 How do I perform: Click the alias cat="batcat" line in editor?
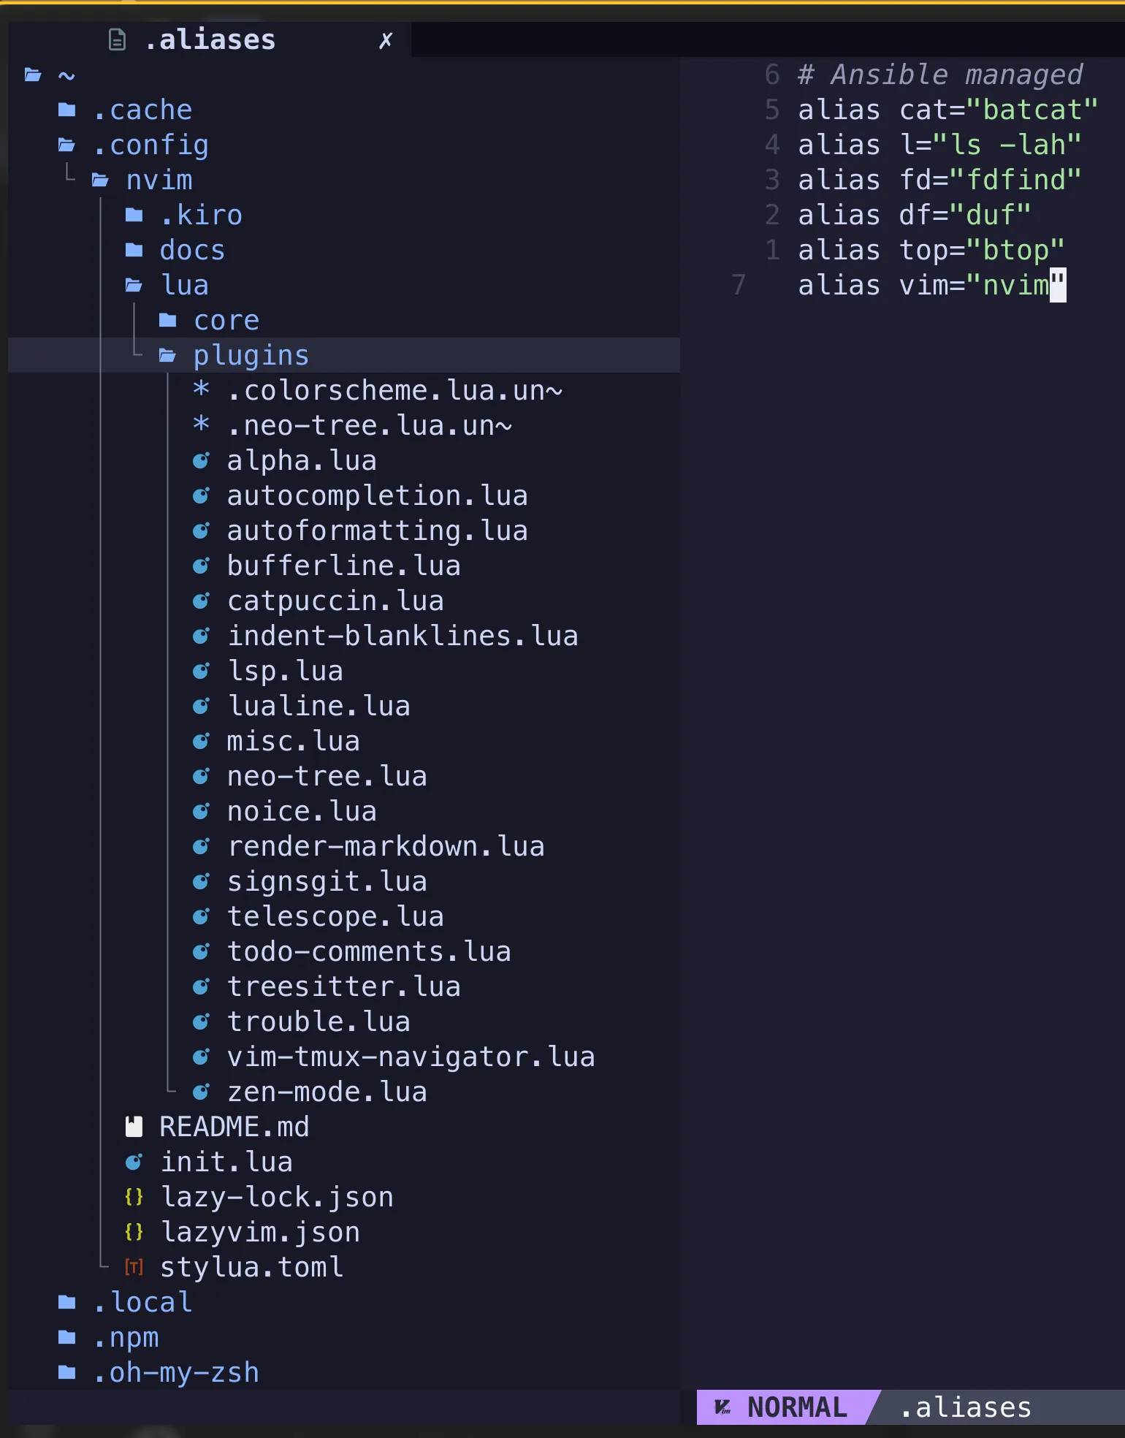pyautogui.click(x=947, y=110)
